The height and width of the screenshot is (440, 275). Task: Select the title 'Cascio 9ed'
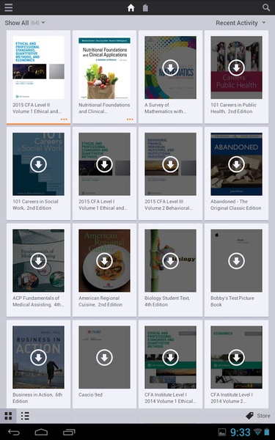tap(90, 395)
